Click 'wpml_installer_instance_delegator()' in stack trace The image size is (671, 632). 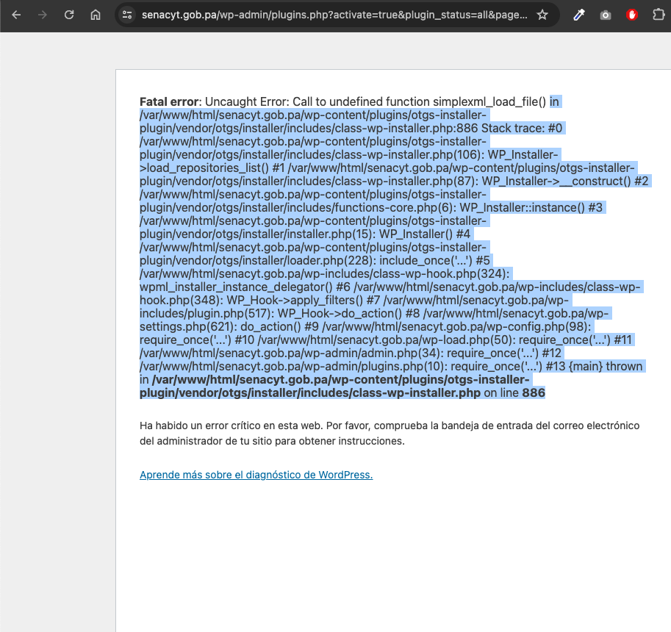(236, 287)
